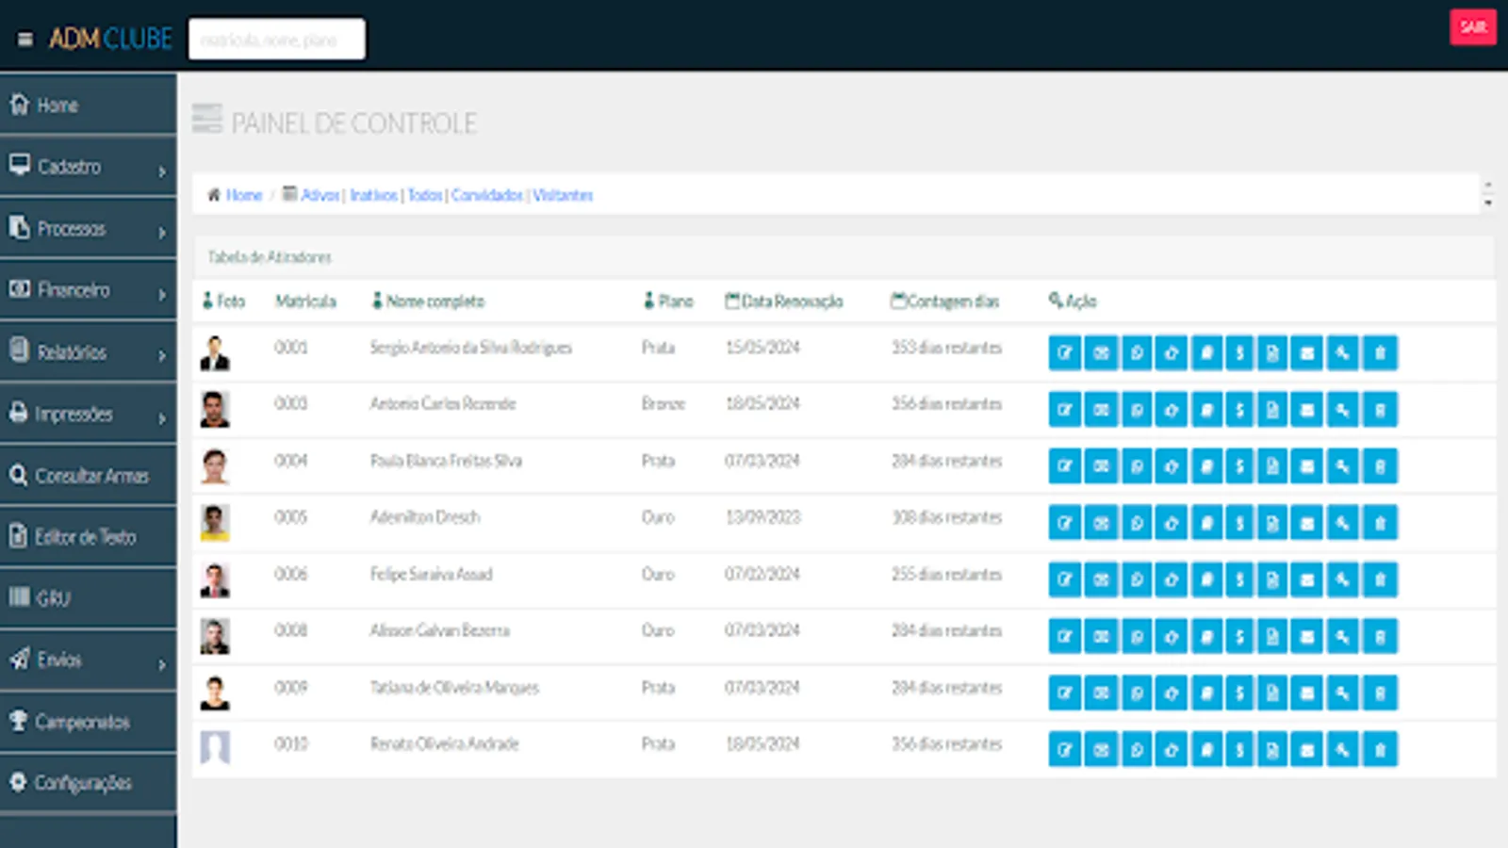Viewport: 1508px width, 848px height.
Task: Click the bell icon in Tatiana de Oliveira's row
Action: point(1206,693)
